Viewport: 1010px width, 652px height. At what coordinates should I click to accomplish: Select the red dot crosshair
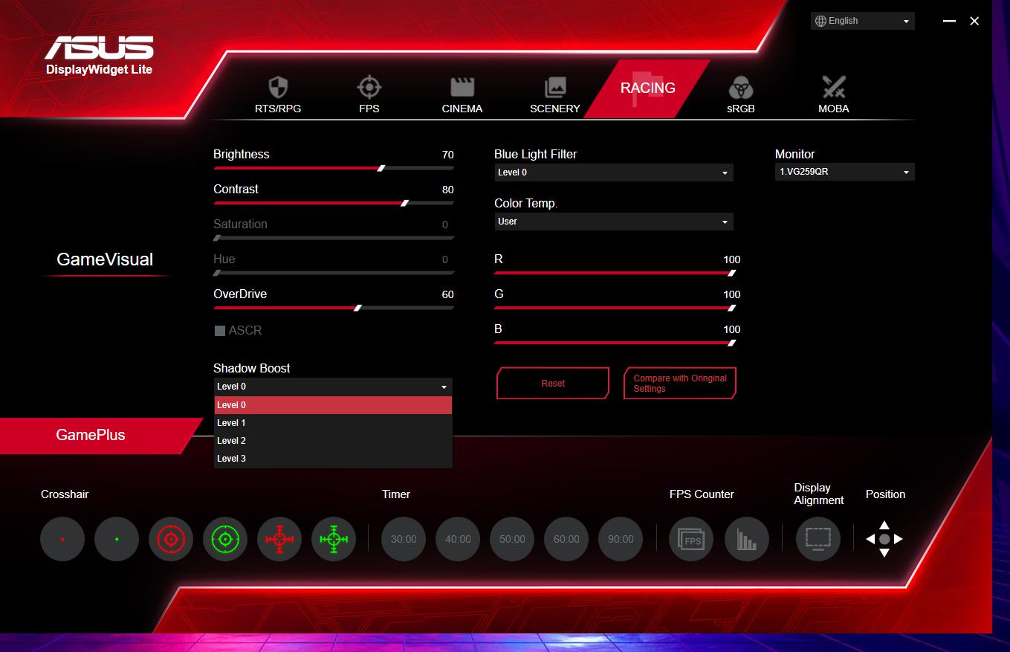click(x=62, y=539)
